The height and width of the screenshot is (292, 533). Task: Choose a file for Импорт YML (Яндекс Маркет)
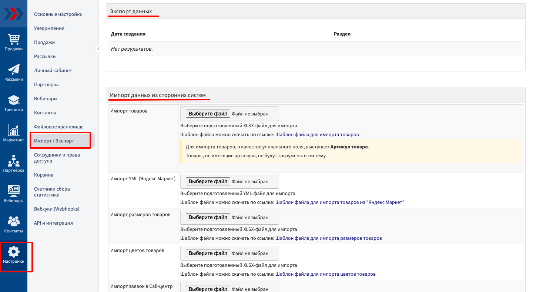tap(208, 181)
